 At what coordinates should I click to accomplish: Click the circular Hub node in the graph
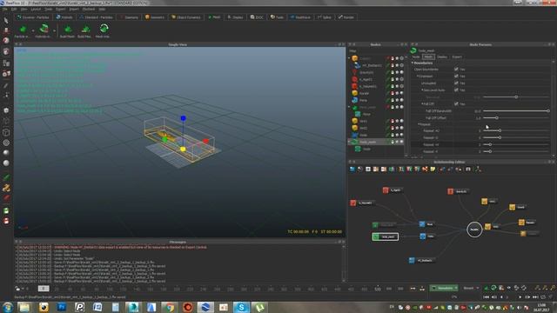click(x=474, y=230)
